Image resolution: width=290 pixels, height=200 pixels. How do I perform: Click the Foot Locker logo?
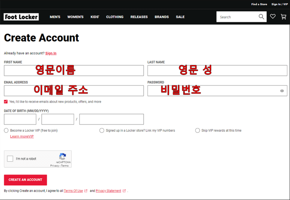(21, 17)
